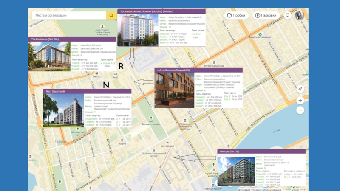Viewport: 340px width, 191px height.
Task: Click the yellow search magnifier button
Action: coord(111,15)
